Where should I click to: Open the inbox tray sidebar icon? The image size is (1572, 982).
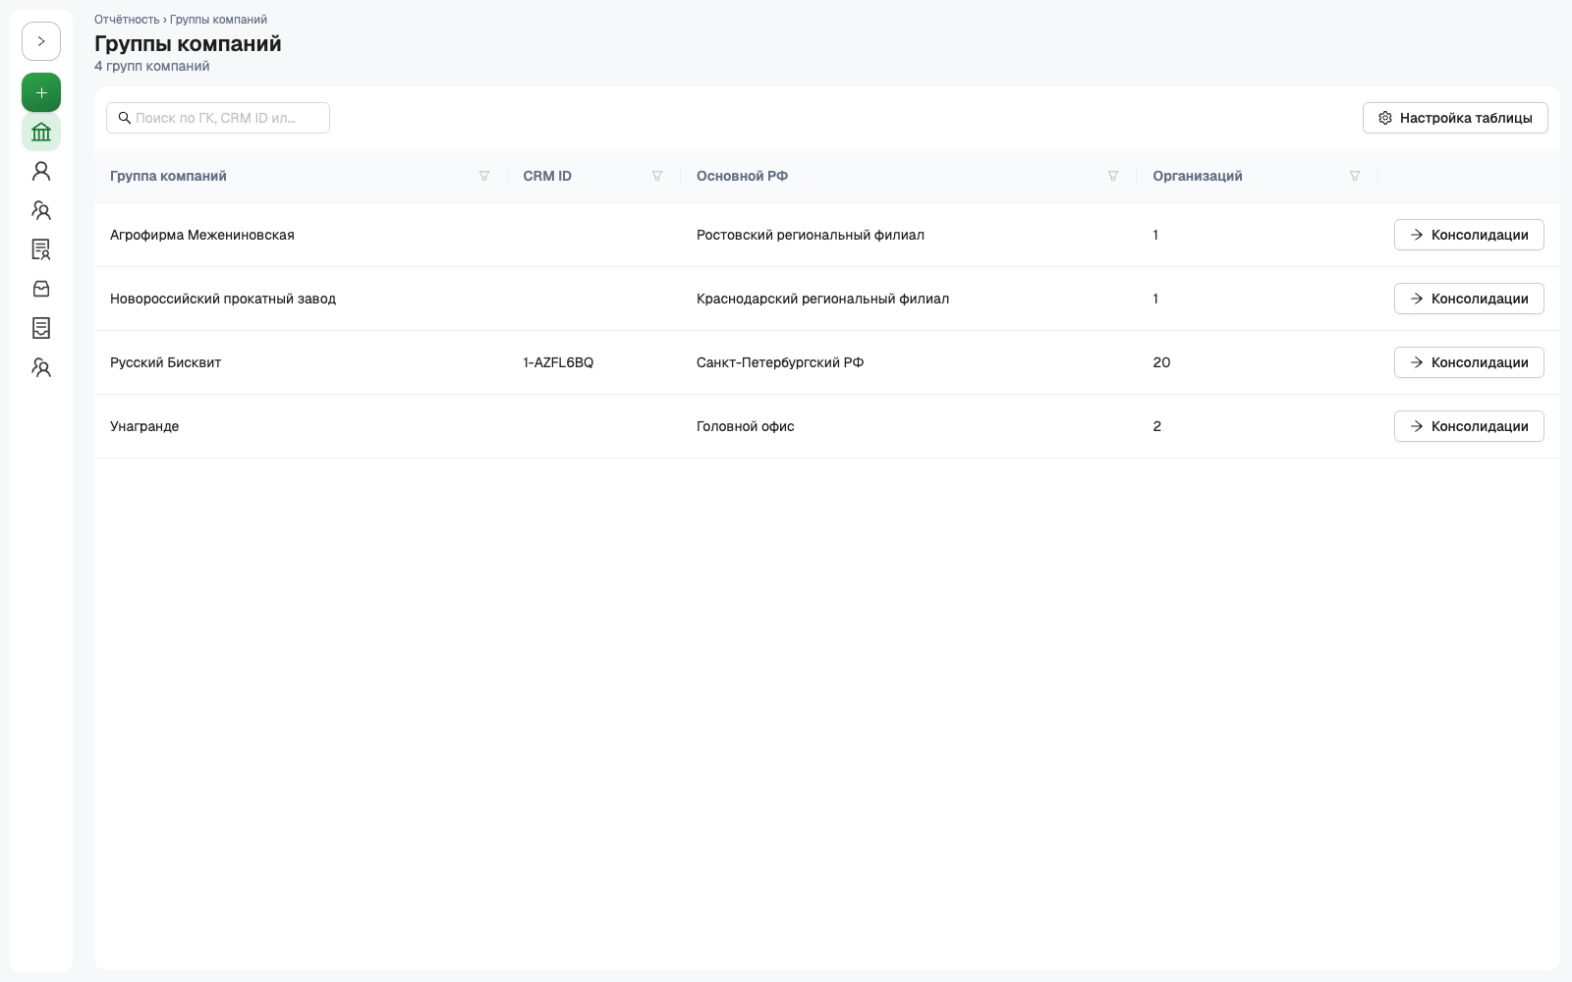[41, 289]
